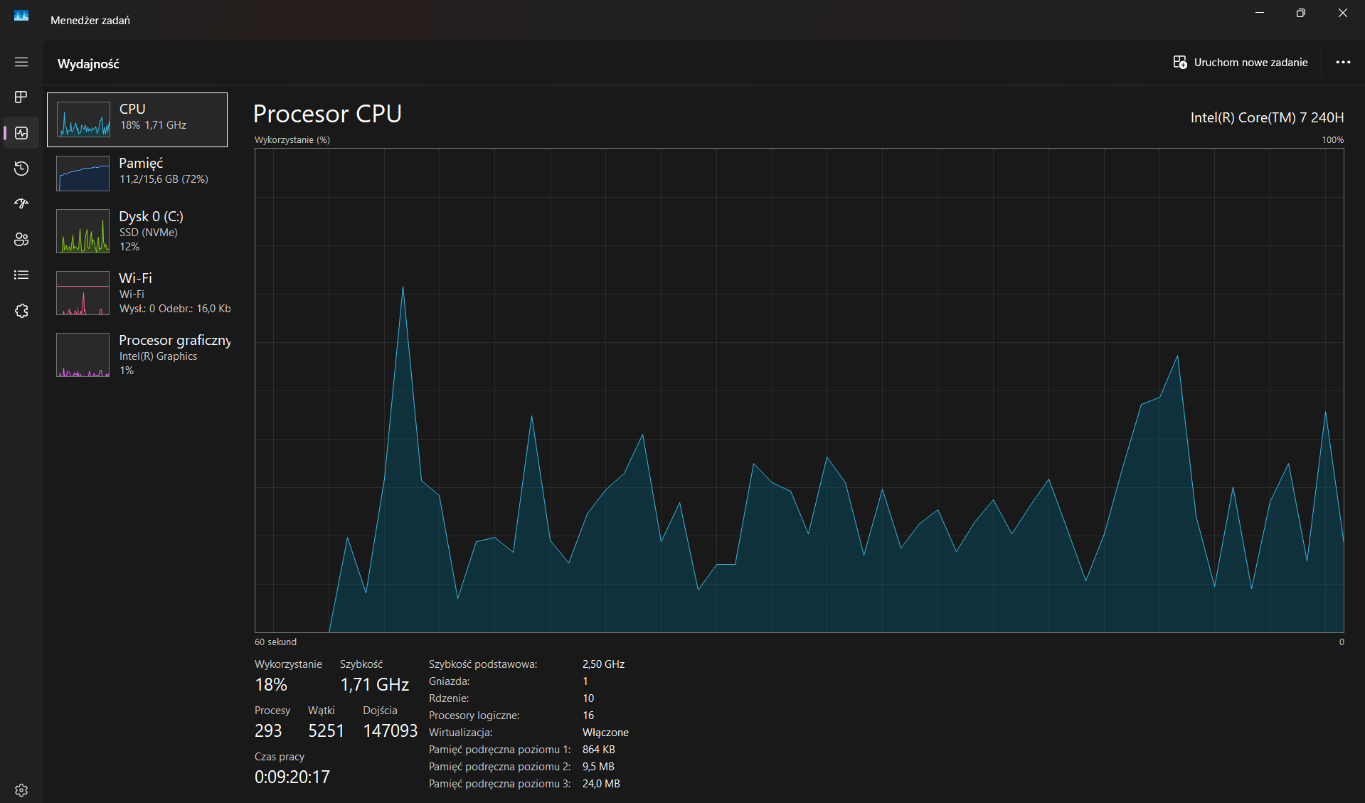This screenshot has height=803, width=1365.
Task: Click the Task Manager app icon in title bar
Action: pyautogui.click(x=21, y=16)
